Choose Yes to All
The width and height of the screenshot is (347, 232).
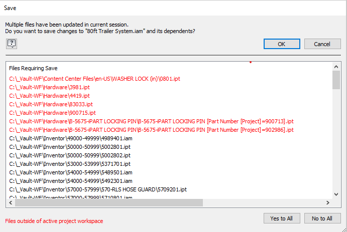click(281, 218)
